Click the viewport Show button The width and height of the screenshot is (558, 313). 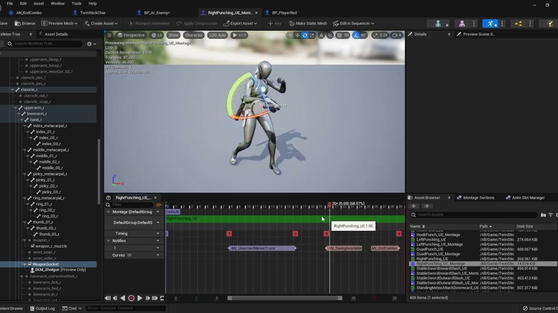click(x=174, y=35)
